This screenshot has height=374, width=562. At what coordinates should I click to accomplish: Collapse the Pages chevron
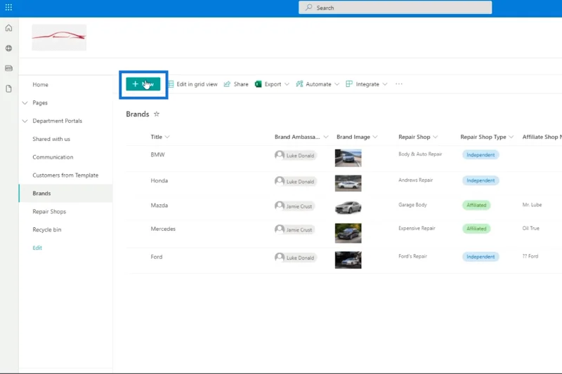click(x=25, y=102)
